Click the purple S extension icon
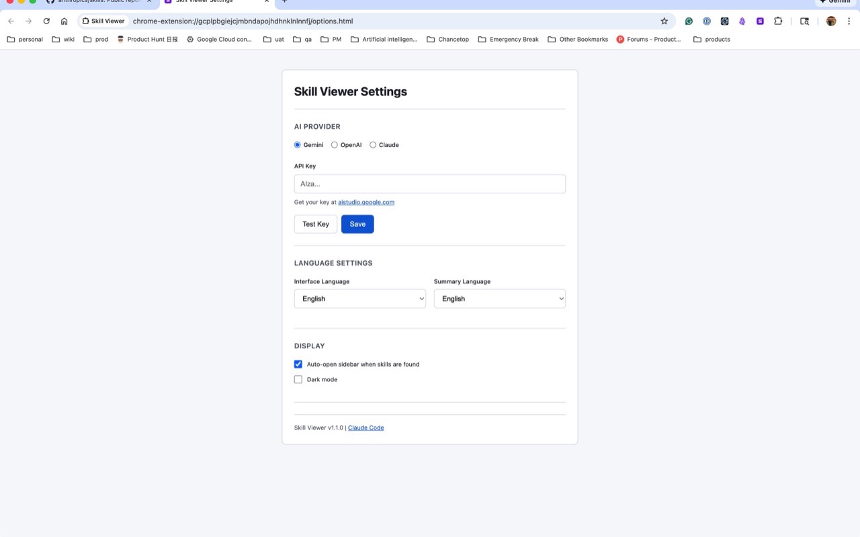Screen dimensions: 860x537 click(x=760, y=21)
